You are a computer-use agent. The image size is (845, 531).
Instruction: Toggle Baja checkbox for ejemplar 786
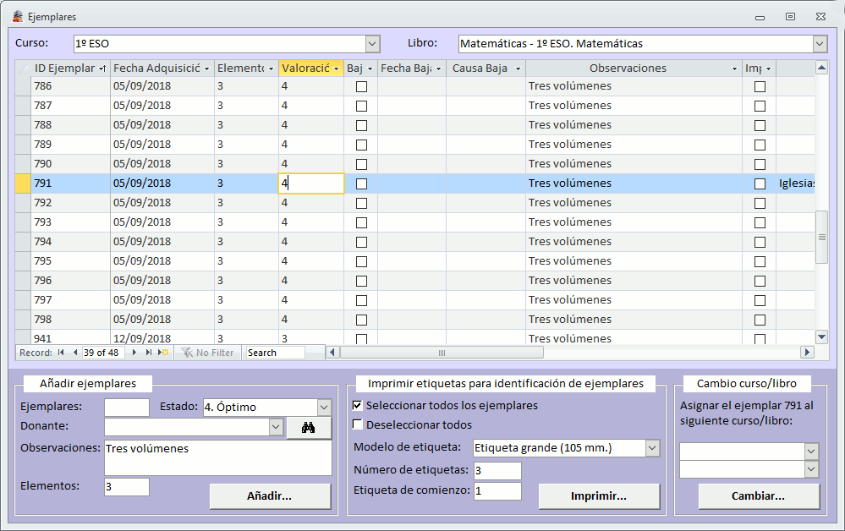(361, 86)
